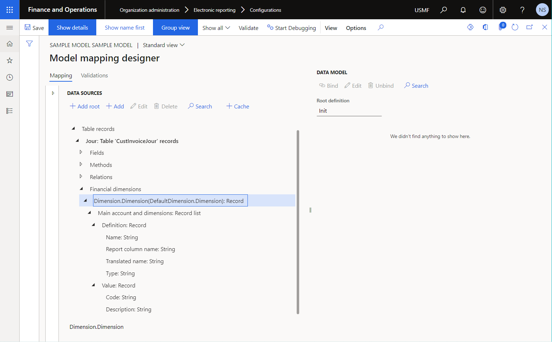The height and width of the screenshot is (342, 552).
Task: Collapse the Table records node
Action: [73, 128]
